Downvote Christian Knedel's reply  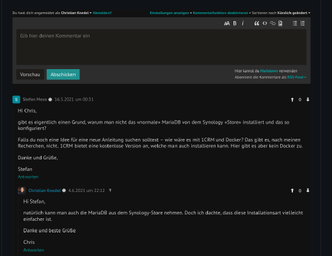pyautogui.click(x=308, y=191)
